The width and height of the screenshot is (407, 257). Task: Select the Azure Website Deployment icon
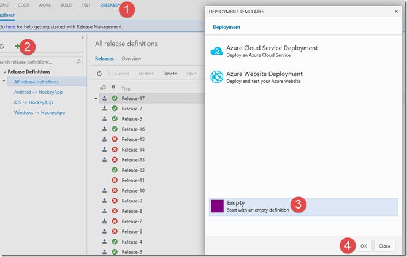(217, 77)
